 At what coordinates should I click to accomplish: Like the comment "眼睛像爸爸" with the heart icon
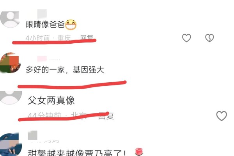click(x=186, y=38)
